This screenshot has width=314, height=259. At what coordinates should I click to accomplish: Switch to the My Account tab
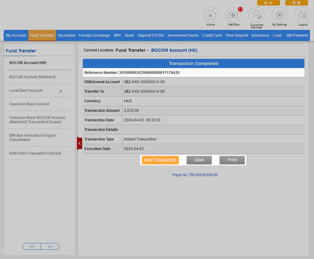(16, 35)
